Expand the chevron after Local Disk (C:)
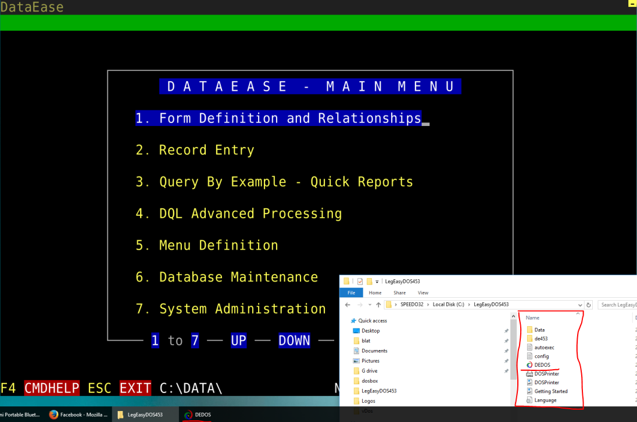The height and width of the screenshot is (422, 637). tap(469, 304)
